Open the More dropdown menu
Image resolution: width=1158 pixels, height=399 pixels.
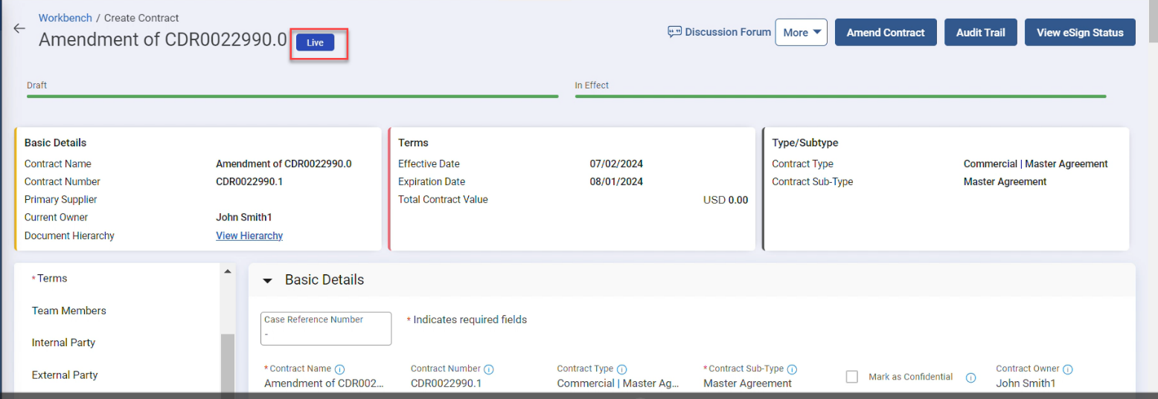coord(801,33)
